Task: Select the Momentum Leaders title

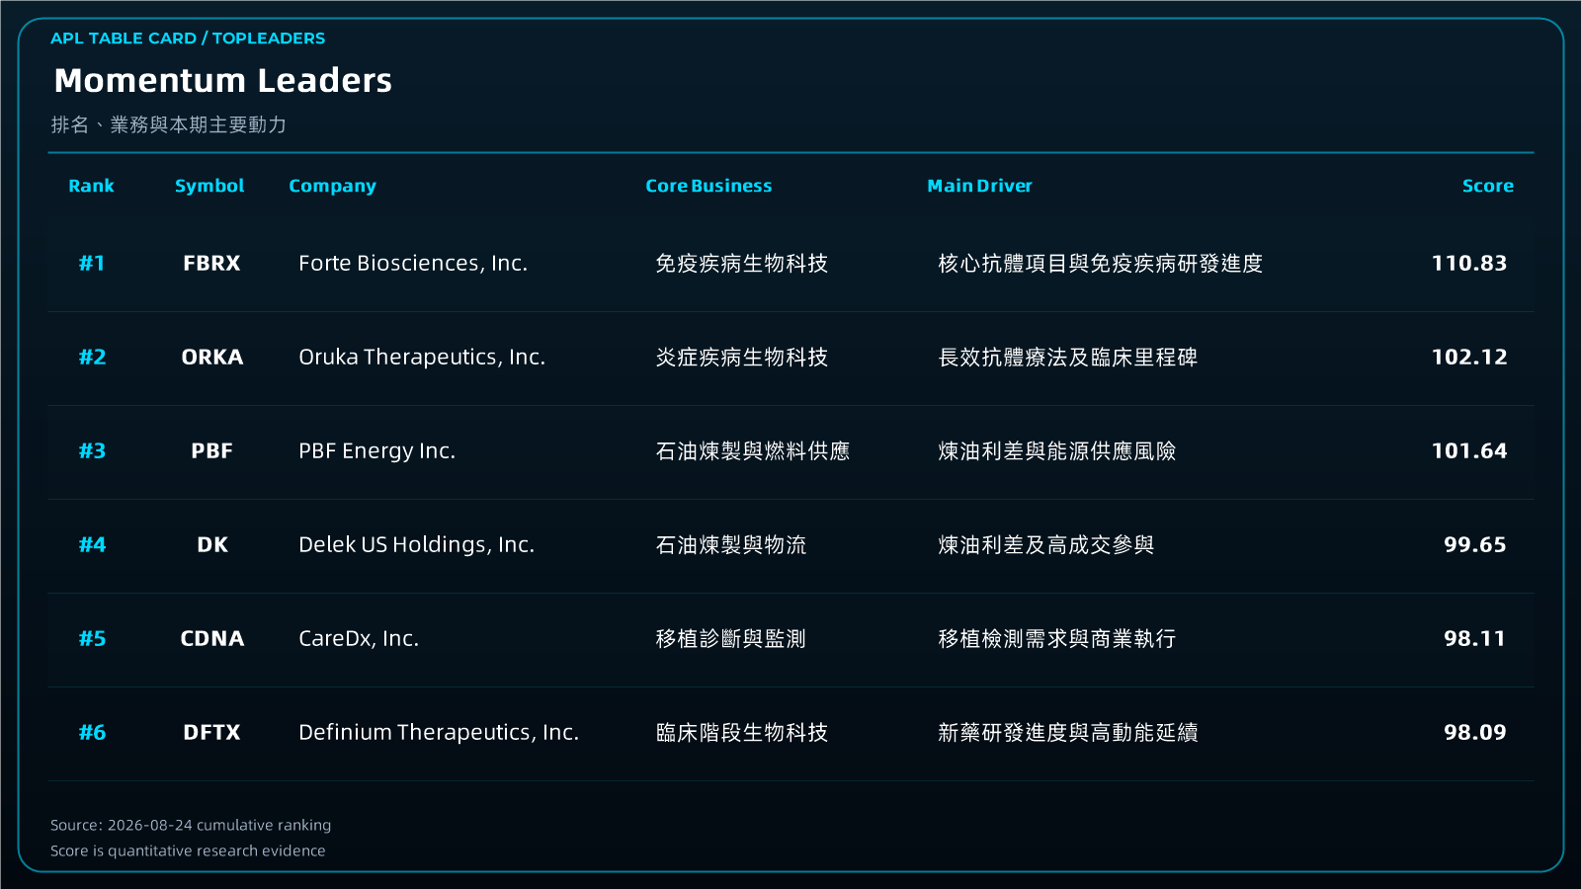Action: coord(223,80)
